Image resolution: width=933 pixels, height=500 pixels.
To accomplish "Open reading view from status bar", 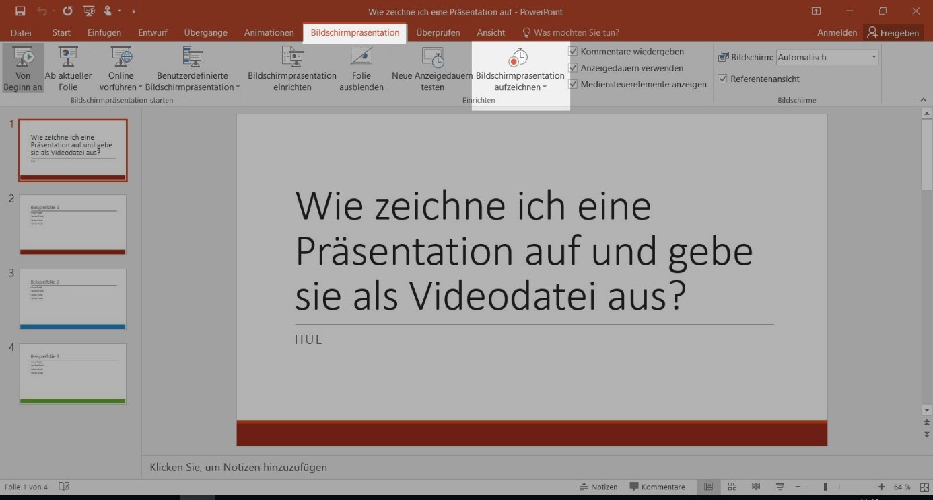I will 756,487.
